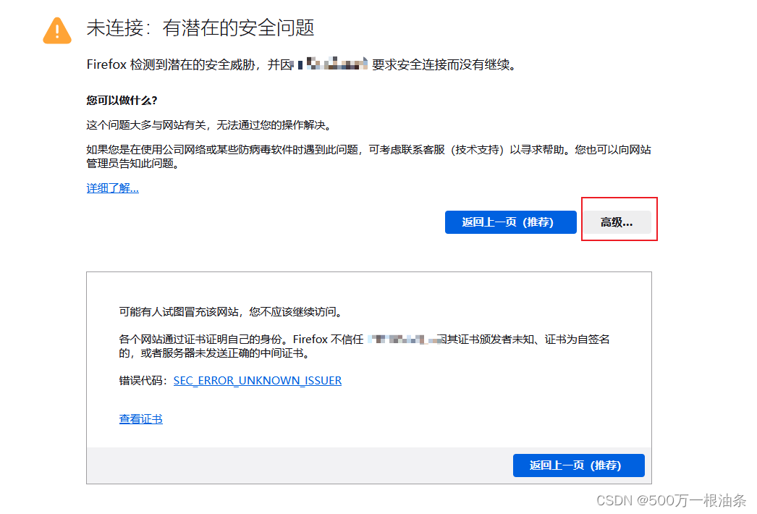This screenshot has height=514, width=757.
Task: Click the paragraph starting 如果您是在使用公司网络
Action: click(x=369, y=156)
